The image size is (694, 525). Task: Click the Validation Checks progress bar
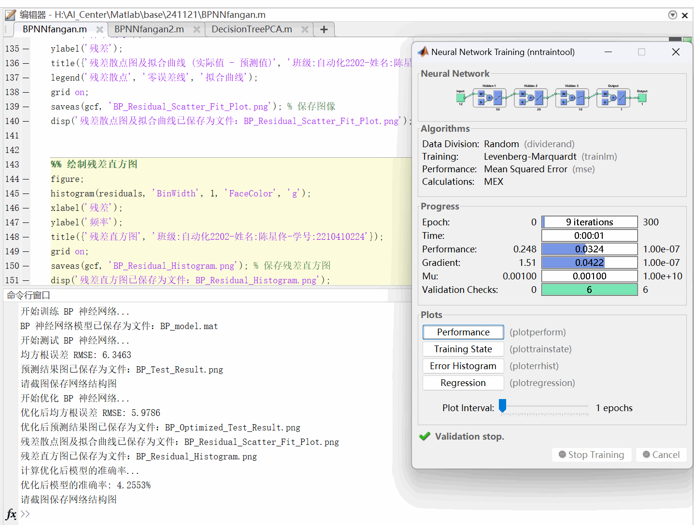point(589,290)
